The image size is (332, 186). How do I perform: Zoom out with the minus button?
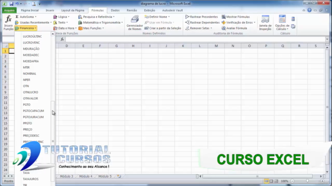point(293,181)
